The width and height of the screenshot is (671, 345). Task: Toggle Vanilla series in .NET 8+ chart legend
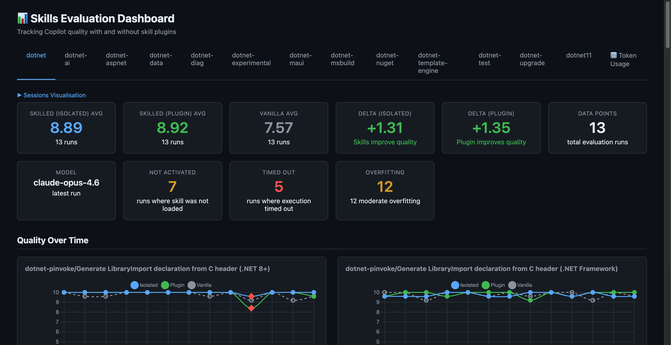[200, 285]
